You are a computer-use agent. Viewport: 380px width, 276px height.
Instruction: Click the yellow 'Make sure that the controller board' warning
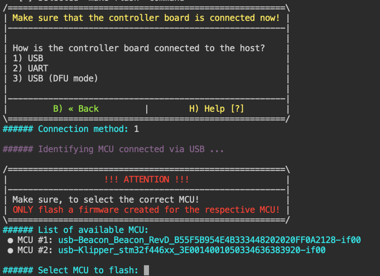(x=146, y=18)
